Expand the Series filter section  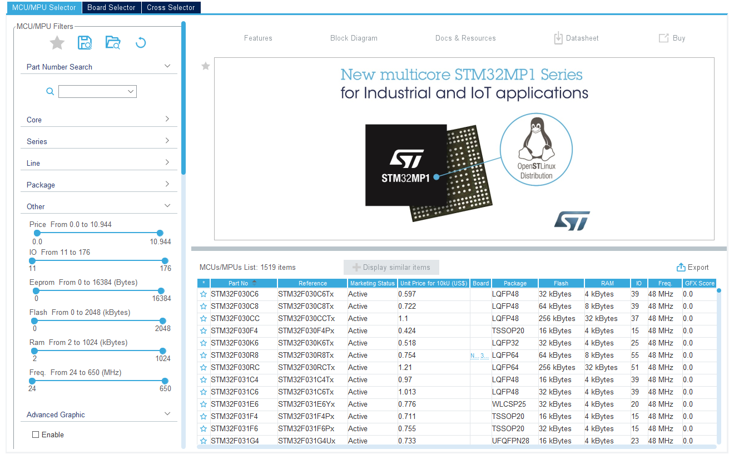167,141
